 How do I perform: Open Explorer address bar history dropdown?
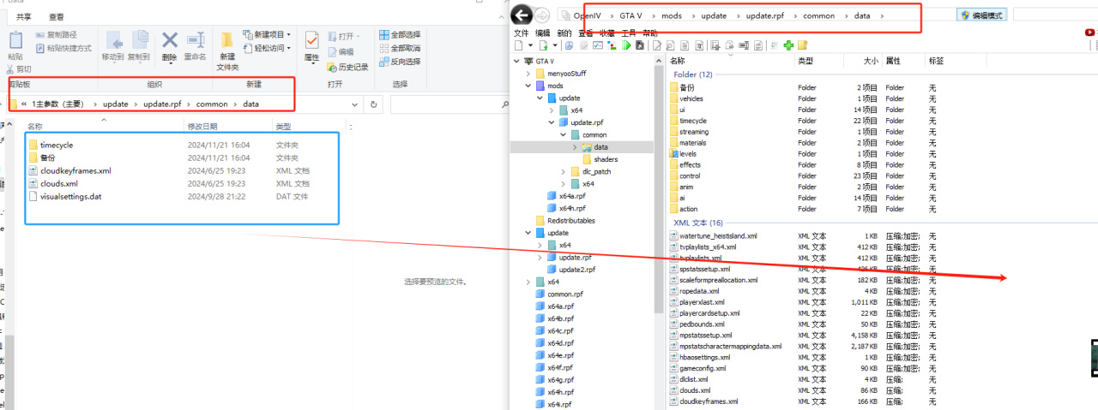coord(353,104)
